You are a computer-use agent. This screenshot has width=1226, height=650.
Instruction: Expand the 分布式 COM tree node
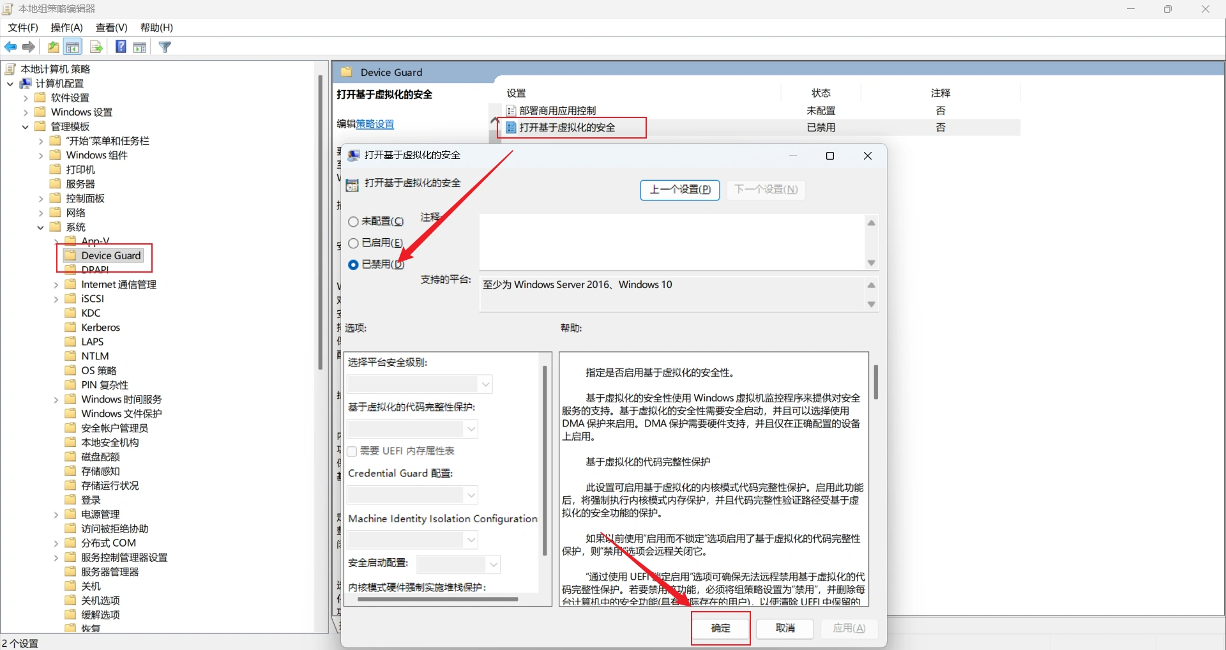point(56,543)
